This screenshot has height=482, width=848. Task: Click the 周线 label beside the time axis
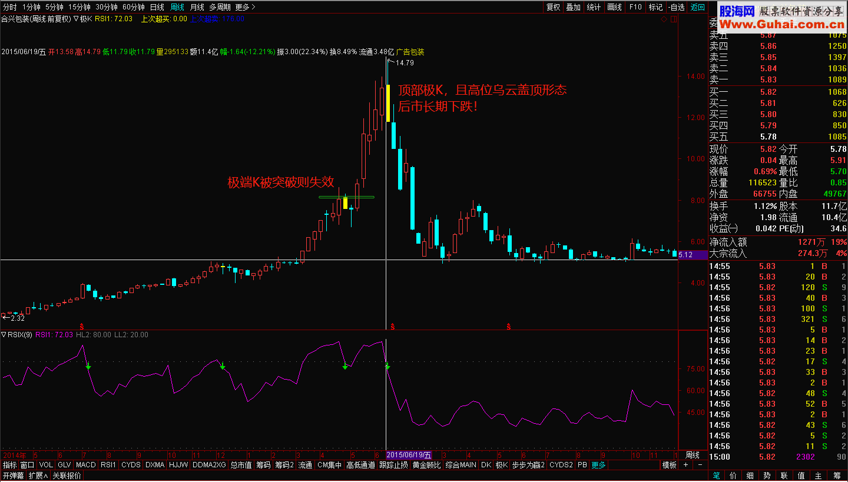(693, 455)
